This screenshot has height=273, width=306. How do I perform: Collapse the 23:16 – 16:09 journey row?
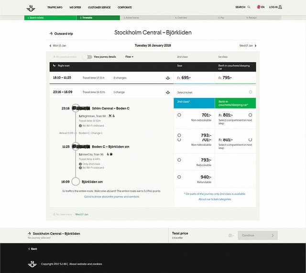(111, 92)
